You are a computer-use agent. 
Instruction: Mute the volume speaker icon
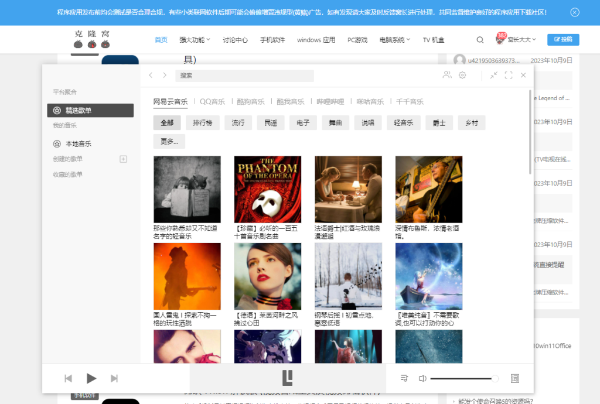(x=422, y=378)
